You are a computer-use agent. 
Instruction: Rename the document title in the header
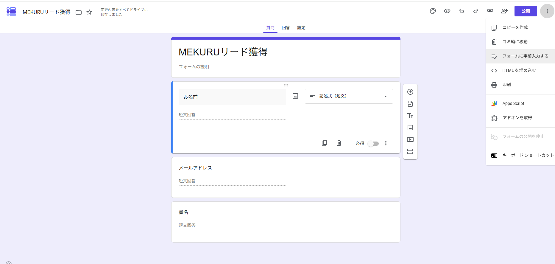47,12
